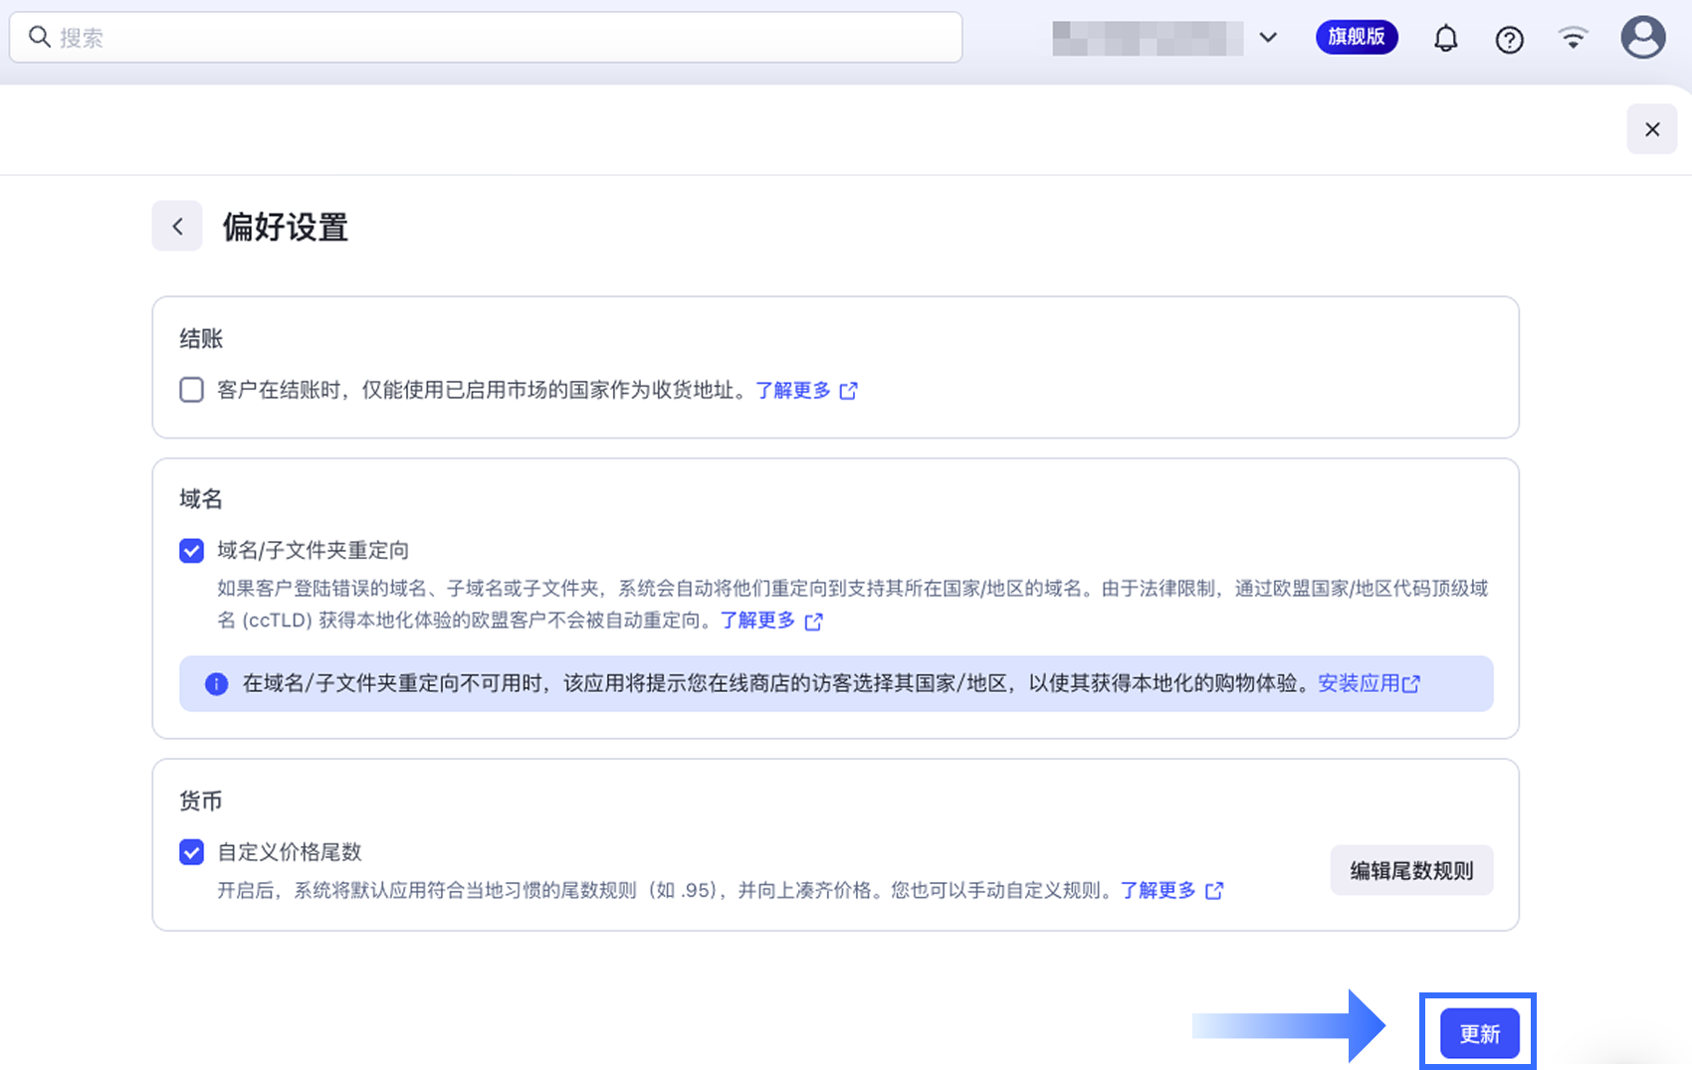
Task: Open 了解更多 link in 货币 section
Action: click(1158, 890)
